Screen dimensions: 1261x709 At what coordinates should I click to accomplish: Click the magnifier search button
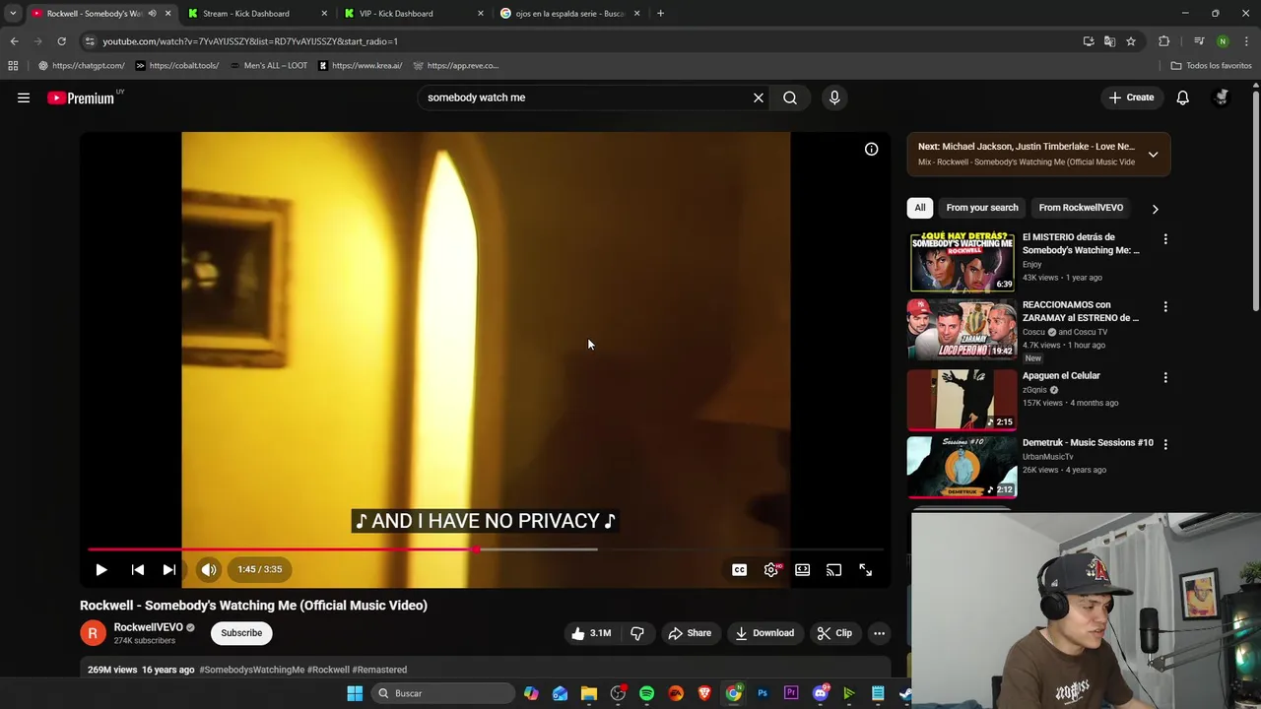pos(790,97)
